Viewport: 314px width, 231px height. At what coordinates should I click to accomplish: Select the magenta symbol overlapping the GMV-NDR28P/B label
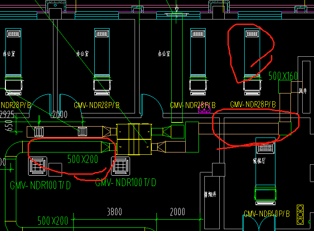[x=204, y=109]
